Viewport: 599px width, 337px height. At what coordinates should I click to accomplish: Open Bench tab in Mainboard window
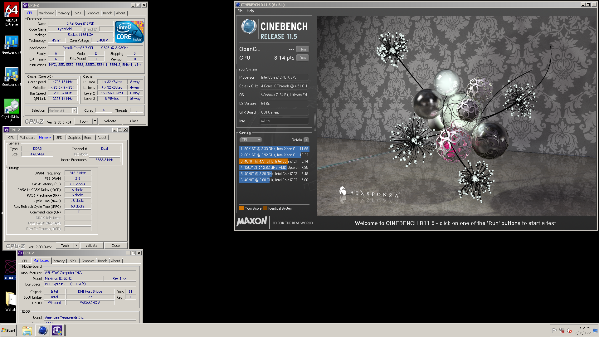click(102, 261)
